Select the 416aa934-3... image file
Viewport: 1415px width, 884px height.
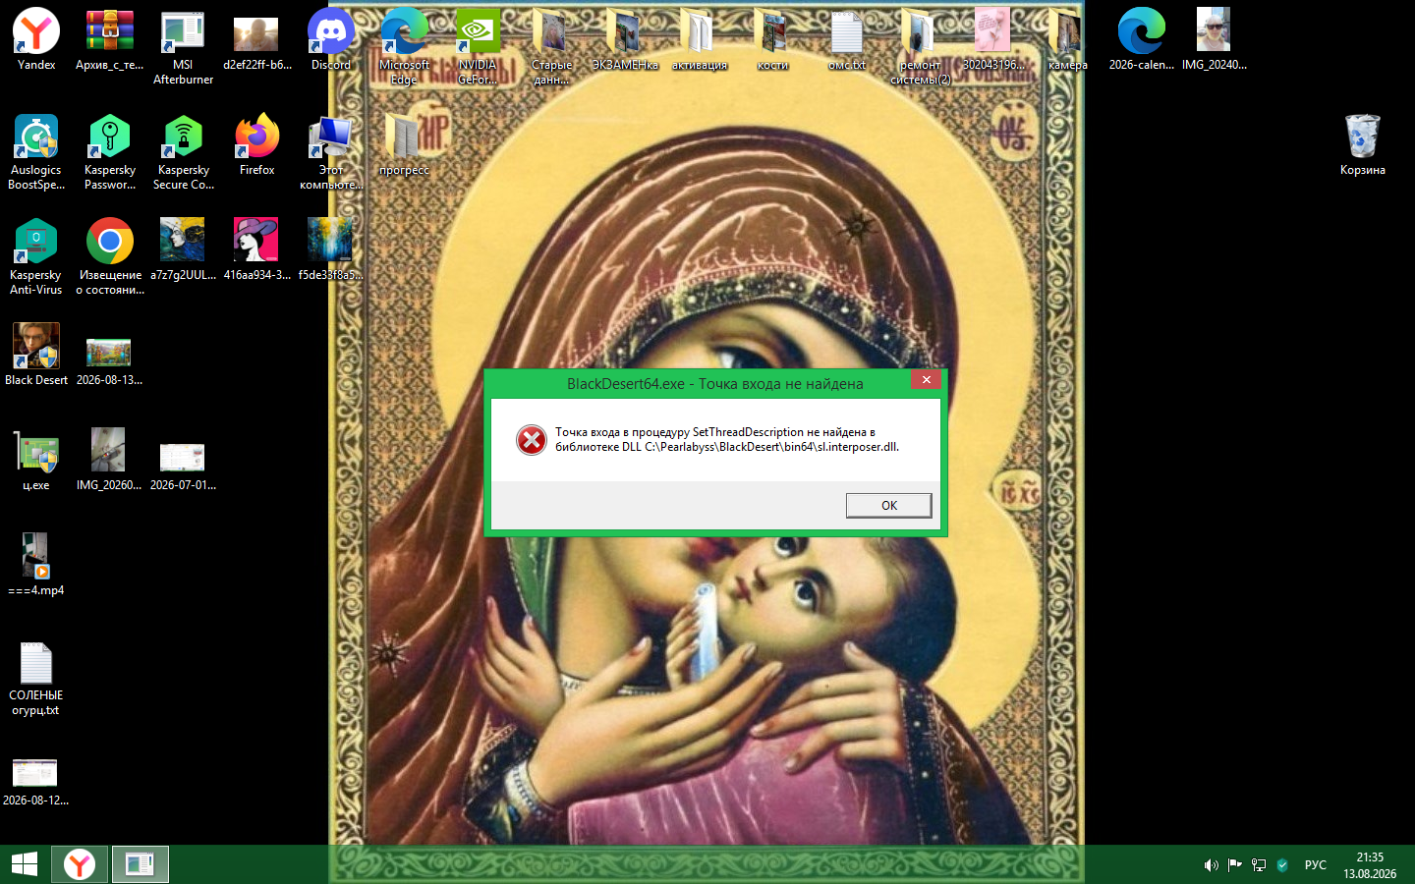click(x=257, y=250)
